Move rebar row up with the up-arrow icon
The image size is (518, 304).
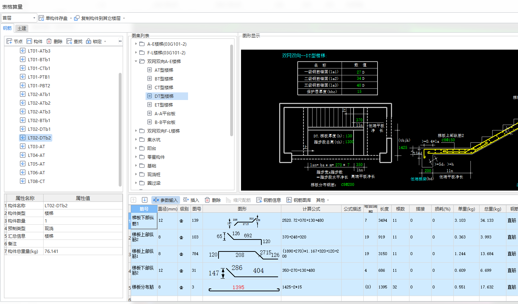tap(133, 200)
